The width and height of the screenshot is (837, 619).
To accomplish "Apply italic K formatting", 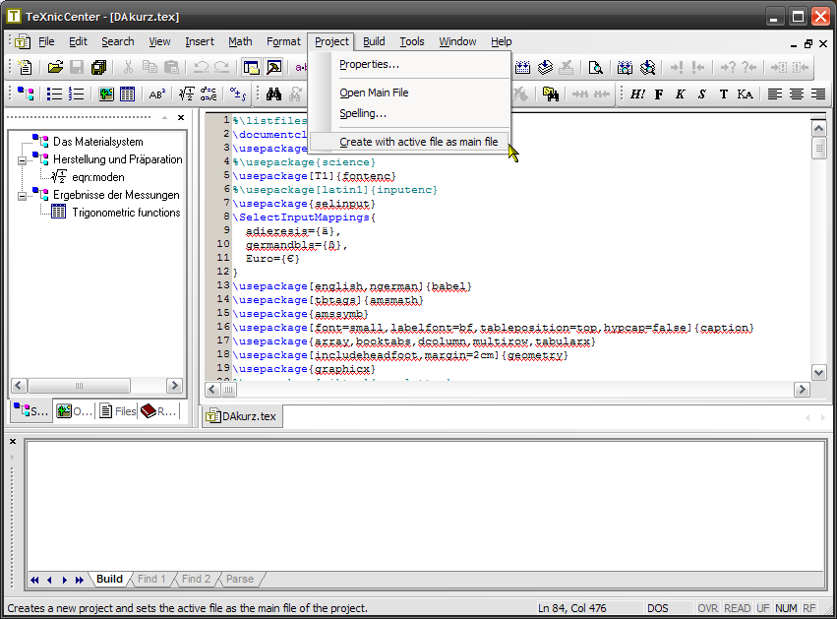I will pyautogui.click(x=680, y=94).
